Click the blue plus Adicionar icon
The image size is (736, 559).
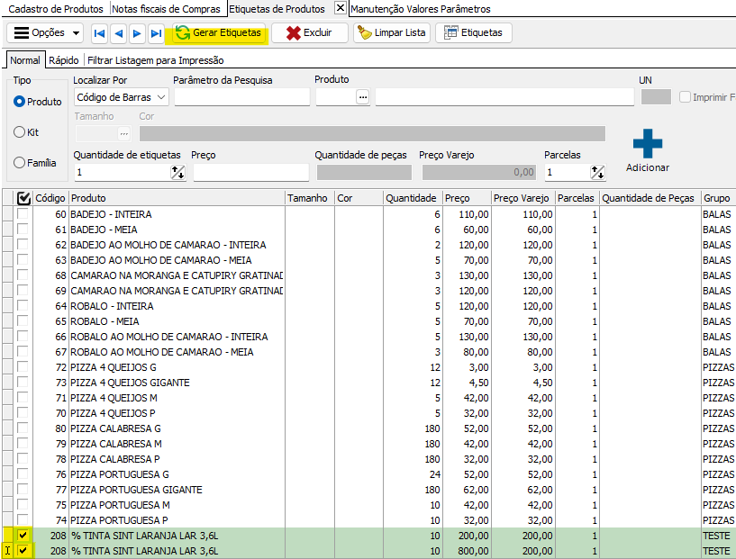coord(647,144)
